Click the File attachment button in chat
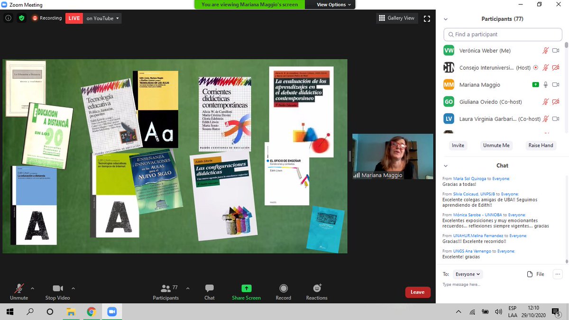Image resolution: width=569 pixels, height=320 pixels. 536,274
